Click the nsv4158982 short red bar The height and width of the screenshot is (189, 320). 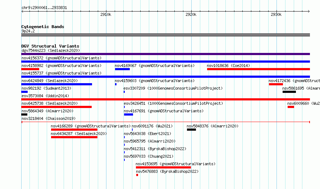(30, 69)
